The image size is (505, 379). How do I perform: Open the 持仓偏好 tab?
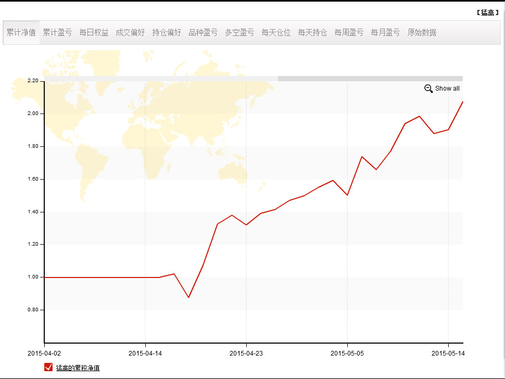167,32
